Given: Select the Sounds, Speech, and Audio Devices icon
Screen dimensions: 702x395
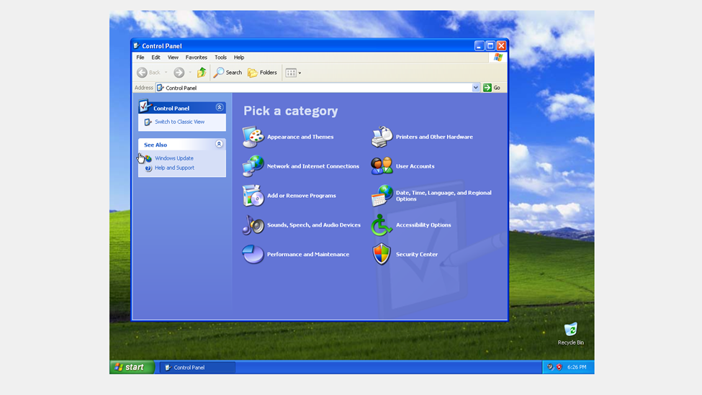Looking at the screenshot, I should tap(253, 225).
